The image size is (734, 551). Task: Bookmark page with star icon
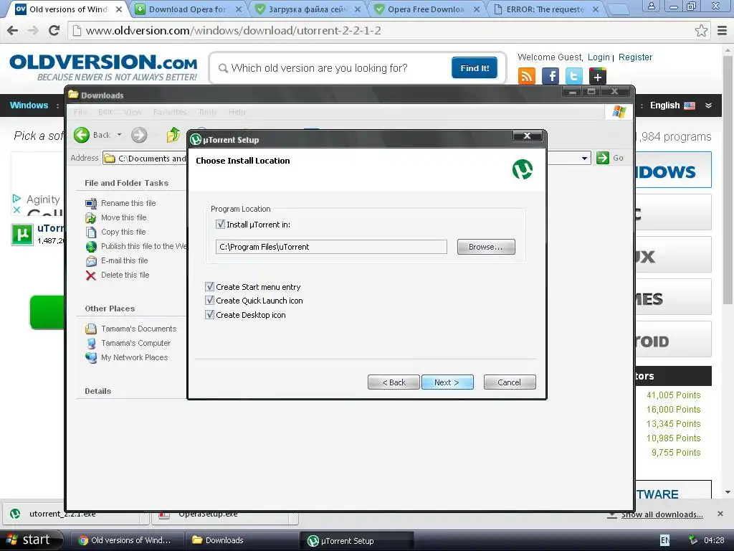701,30
